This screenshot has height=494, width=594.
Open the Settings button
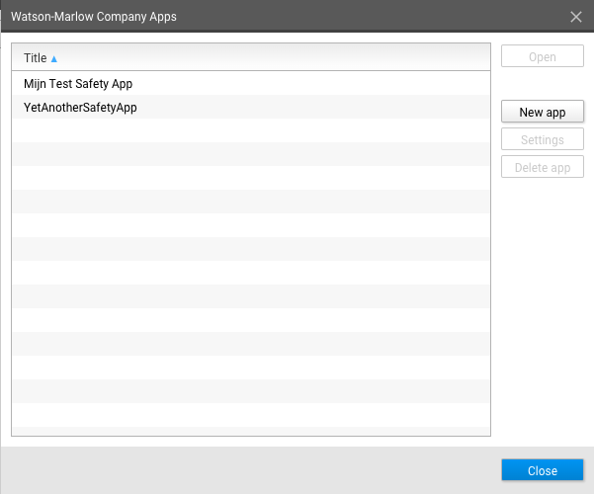tap(542, 139)
